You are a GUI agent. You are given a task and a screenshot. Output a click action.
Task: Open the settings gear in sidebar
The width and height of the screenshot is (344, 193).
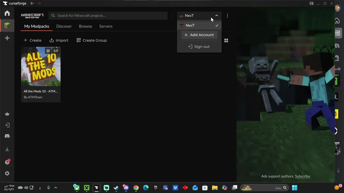pos(7,173)
